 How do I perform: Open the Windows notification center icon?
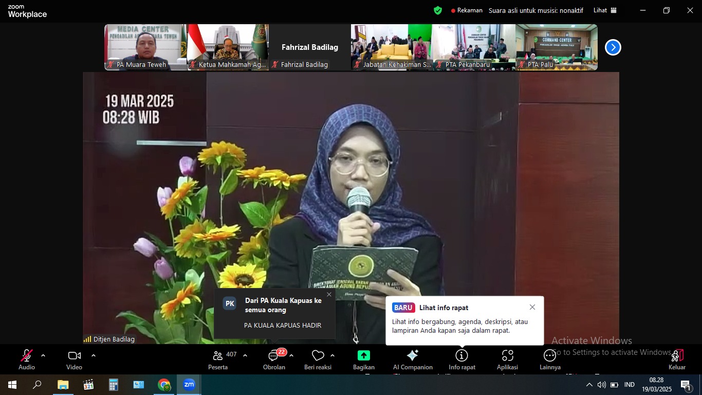point(687,385)
